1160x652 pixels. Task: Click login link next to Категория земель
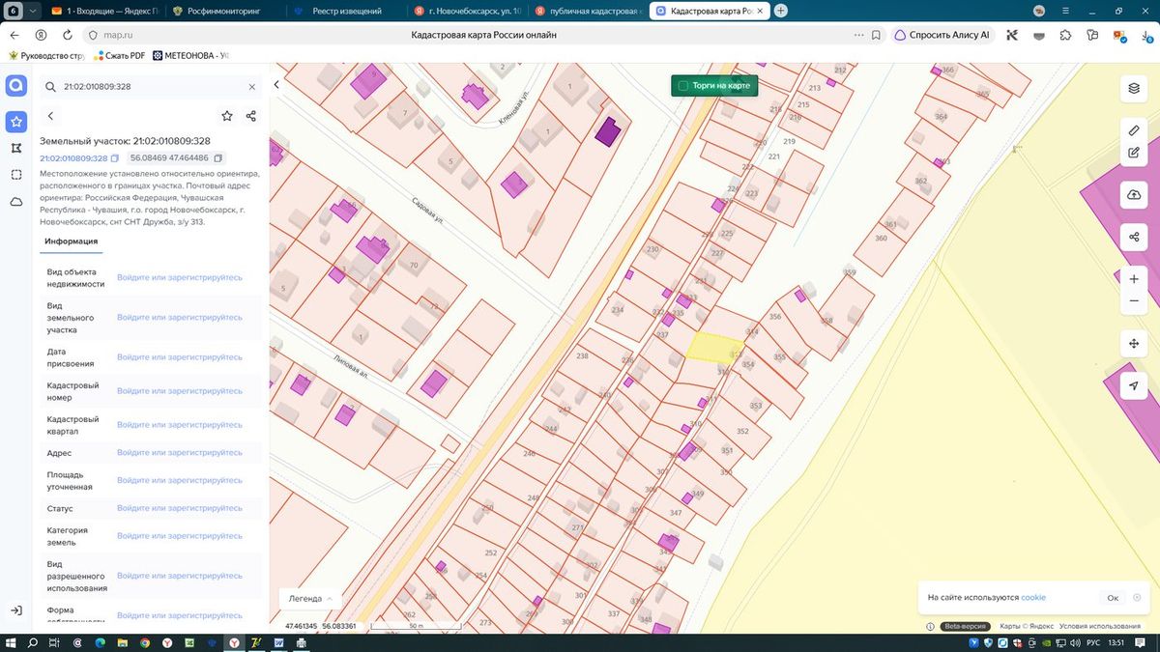tap(180, 536)
